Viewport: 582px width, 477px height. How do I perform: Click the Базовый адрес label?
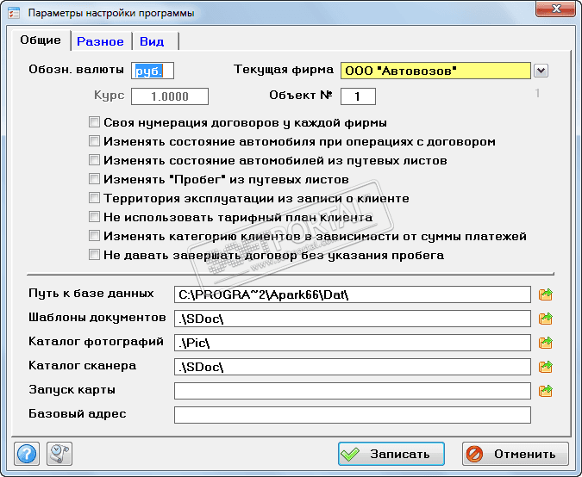pos(78,413)
